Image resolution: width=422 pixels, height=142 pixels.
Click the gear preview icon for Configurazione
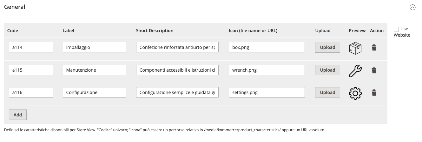(x=355, y=93)
